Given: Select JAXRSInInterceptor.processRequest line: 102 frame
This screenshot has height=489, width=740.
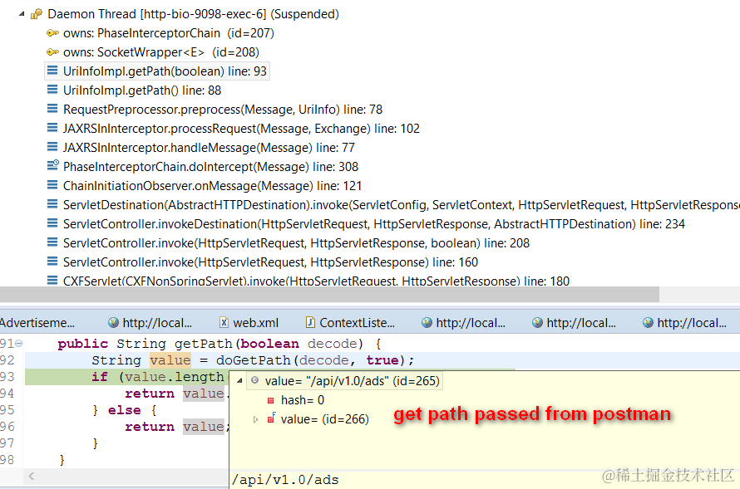Looking at the screenshot, I should click(241, 129).
